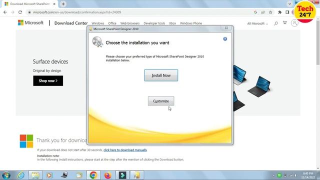Open the media player taskbar icon

point(49,175)
